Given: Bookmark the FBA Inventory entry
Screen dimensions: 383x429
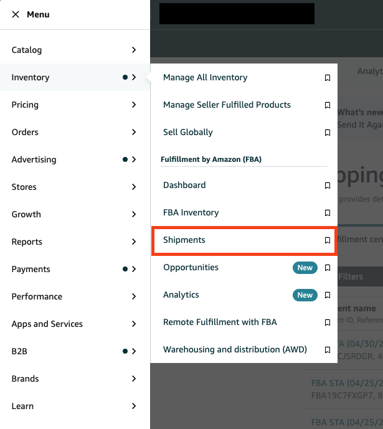Looking at the screenshot, I should click(x=327, y=213).
